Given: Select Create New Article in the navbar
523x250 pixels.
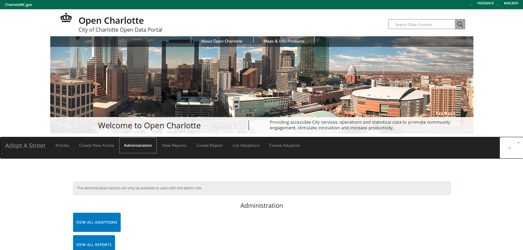Looking at the screenshot, I should click(97, 145).
